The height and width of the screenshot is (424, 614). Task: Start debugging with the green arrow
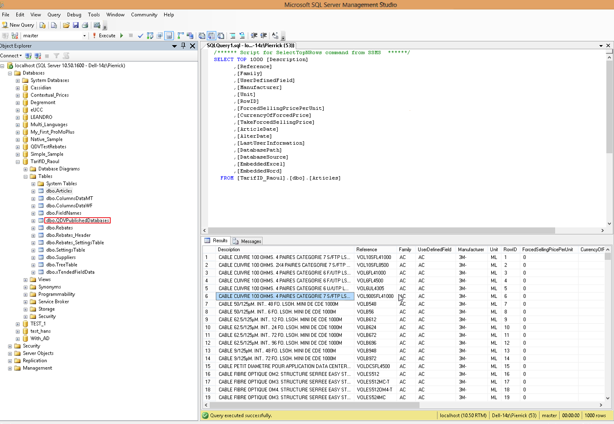click(x=122, y=36)
